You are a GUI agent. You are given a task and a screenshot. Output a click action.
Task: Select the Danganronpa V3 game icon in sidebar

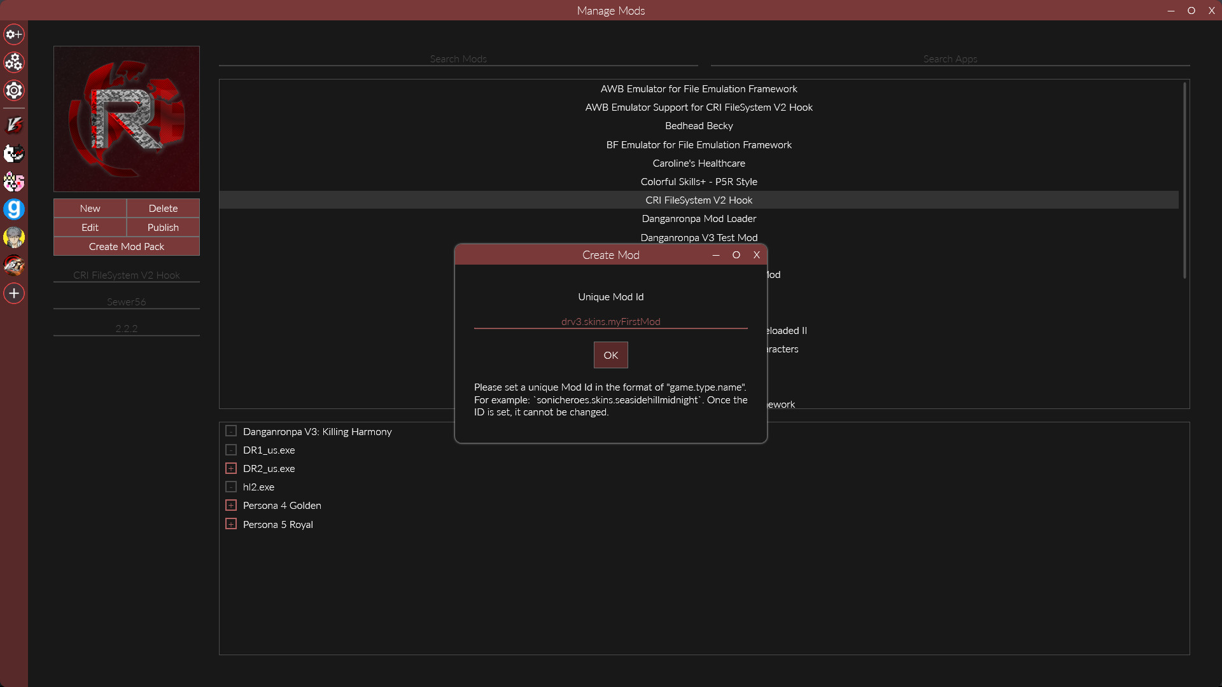[x=13, y=125]
